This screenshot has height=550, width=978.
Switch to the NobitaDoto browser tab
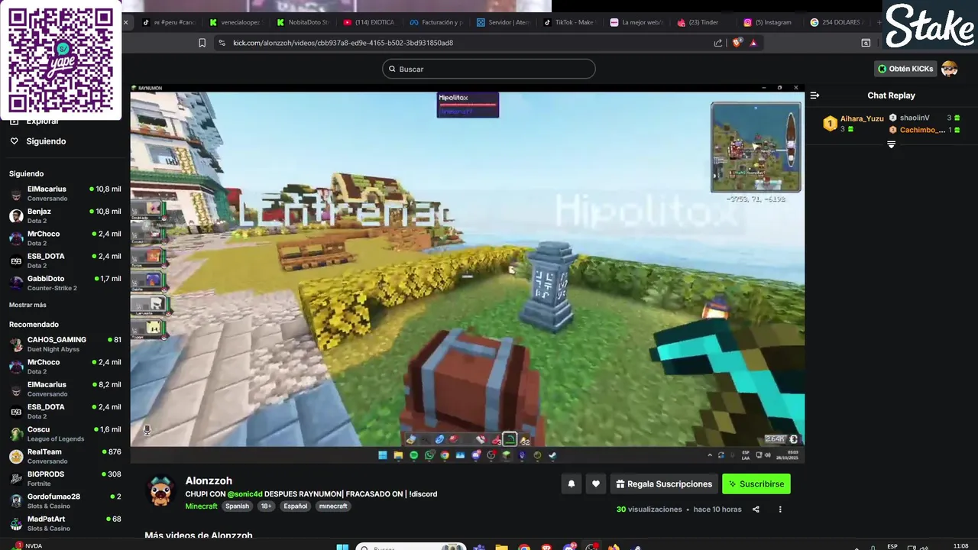(x=303, y=22)
